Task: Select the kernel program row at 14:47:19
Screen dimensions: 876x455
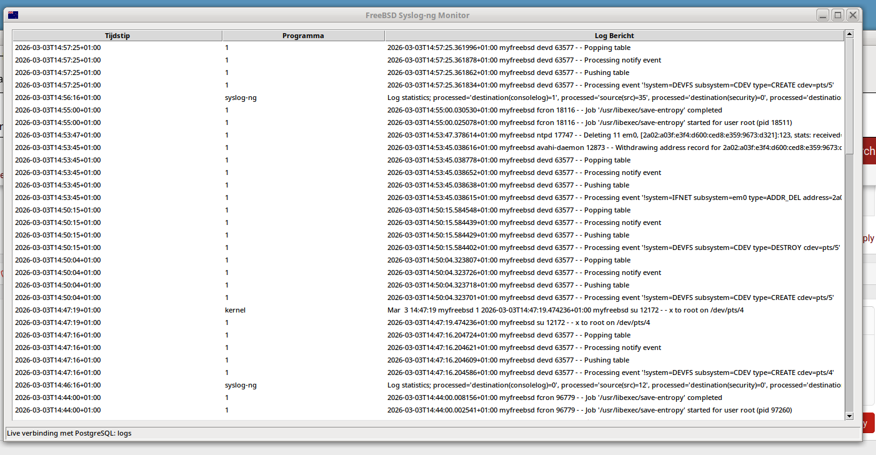Action: 235,310
